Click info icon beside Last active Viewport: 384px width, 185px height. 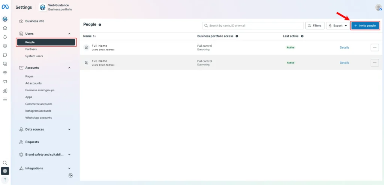pos(302,36)
